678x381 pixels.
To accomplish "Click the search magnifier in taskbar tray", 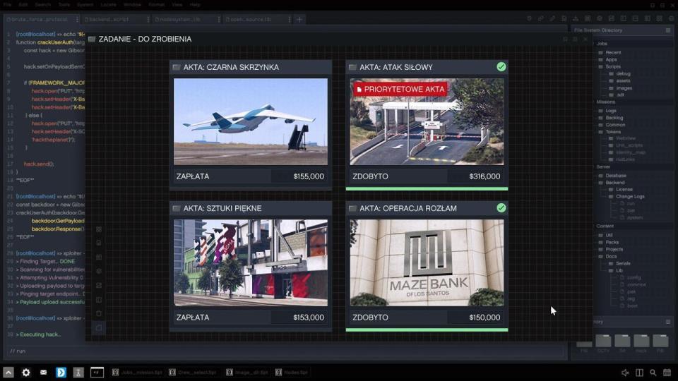I will pos(653,373).
